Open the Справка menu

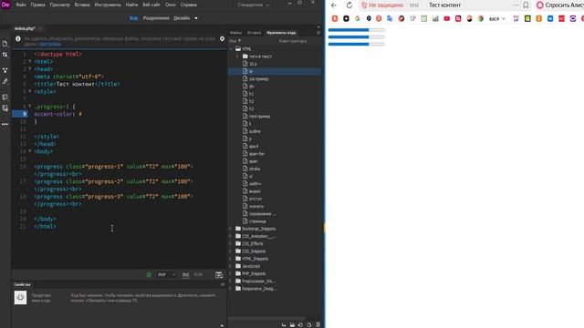coord(189,5)
